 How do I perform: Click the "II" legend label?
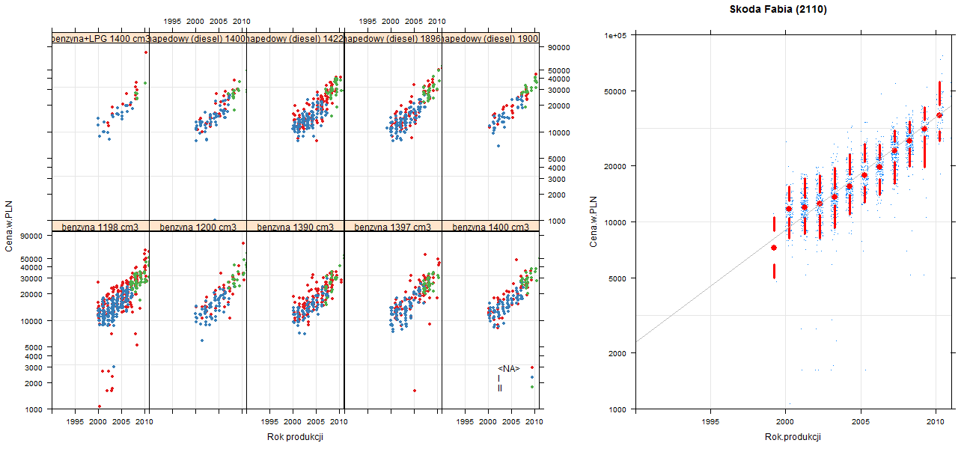(x=500, y=388)
